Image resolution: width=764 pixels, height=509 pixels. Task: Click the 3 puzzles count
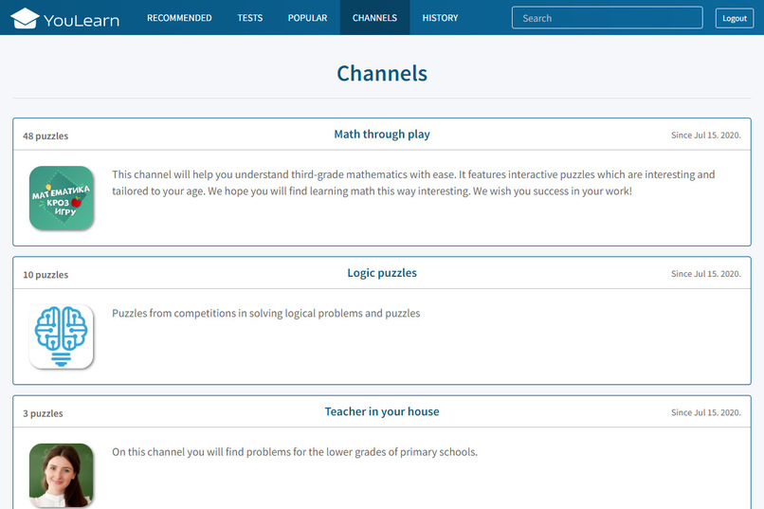43,413
